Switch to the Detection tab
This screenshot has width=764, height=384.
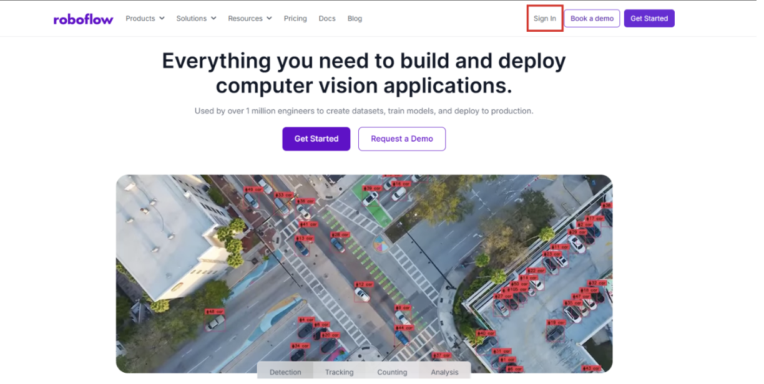[x=285, y=372]
